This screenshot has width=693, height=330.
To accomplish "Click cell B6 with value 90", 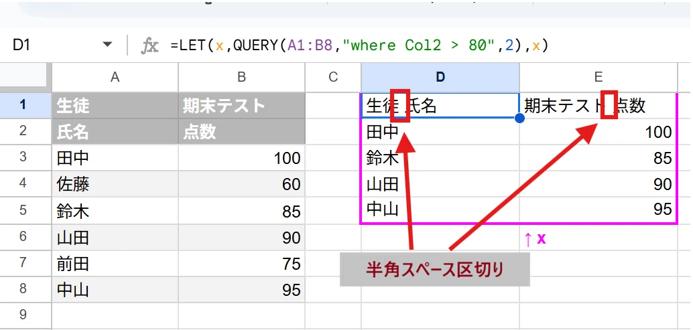I will point(241,236).
